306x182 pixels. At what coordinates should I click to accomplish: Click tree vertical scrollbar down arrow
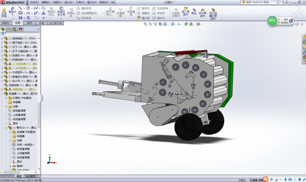coord(39,169)
